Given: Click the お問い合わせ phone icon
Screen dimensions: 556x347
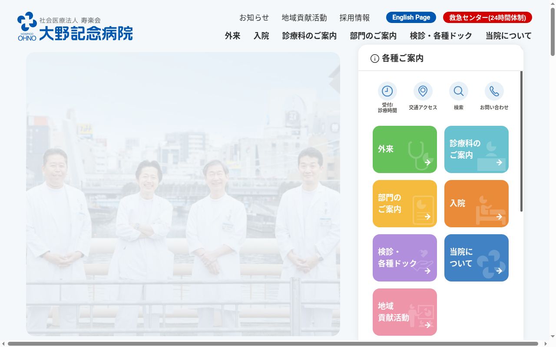Looking at the screenshot, I should tap(494, 91).
